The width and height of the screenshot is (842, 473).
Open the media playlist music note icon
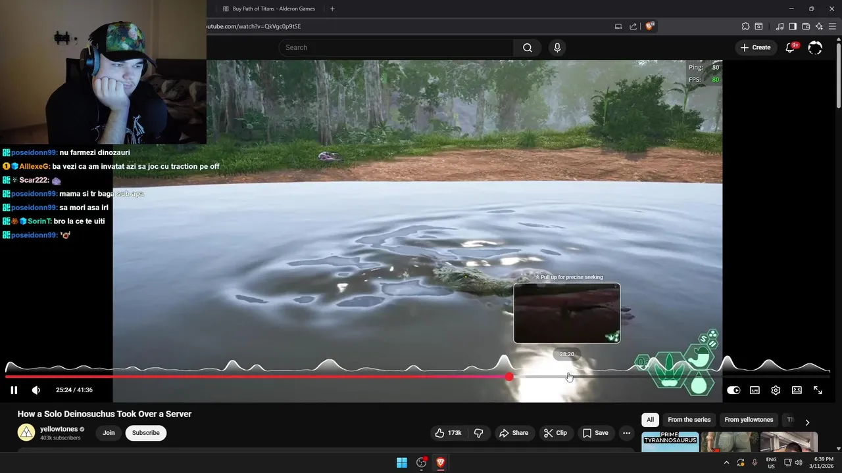780,26
